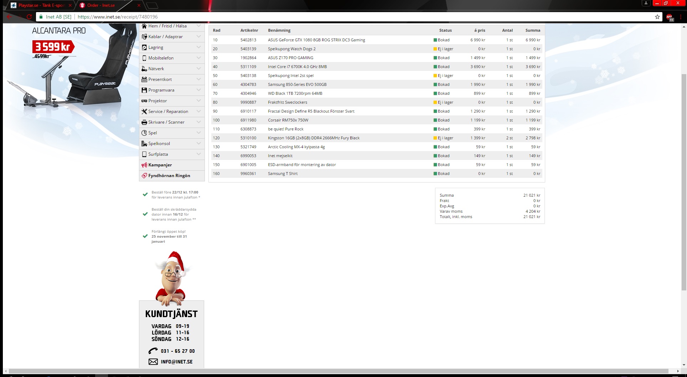
Task: Click the Spel game icon
Action: coord(144,133)
